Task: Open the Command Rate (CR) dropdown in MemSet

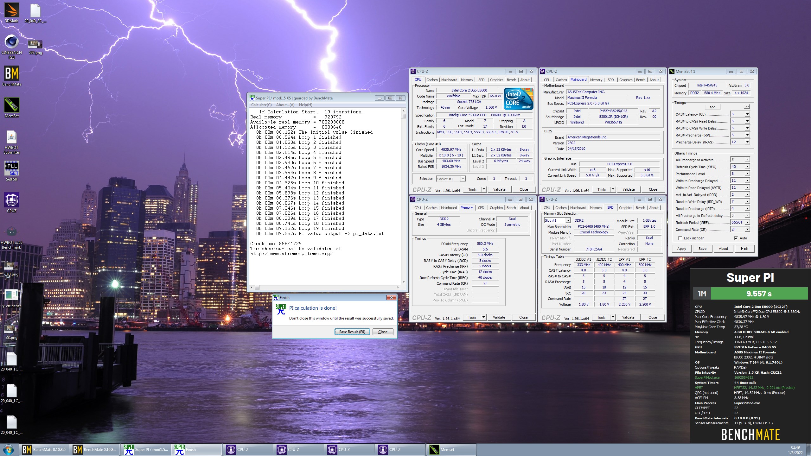Action: [x=747, y=229]
